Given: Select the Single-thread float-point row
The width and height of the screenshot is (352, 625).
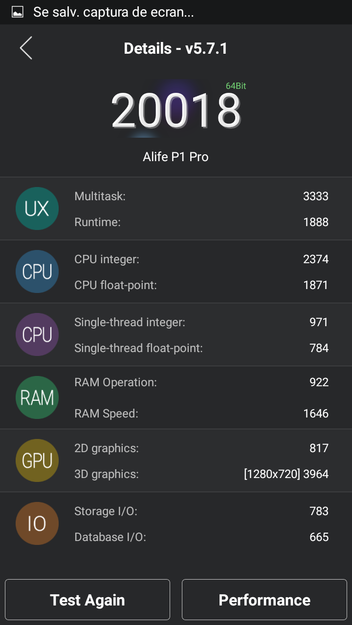Looking at the screenshot, I should click(x=201, y=348).
